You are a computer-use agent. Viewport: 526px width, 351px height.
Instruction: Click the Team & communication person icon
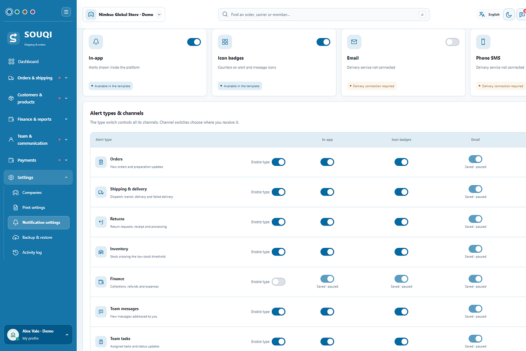[11, 140]
